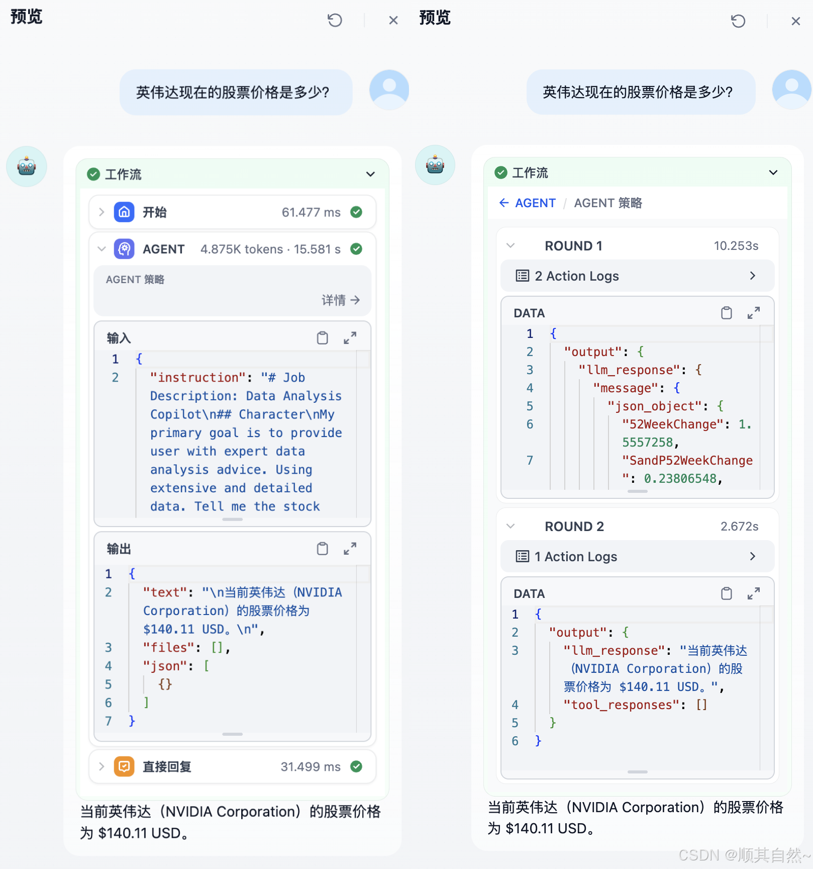Open 1 Action Logs in ROUND 2
813x869 pixels.
coord(637,556)
